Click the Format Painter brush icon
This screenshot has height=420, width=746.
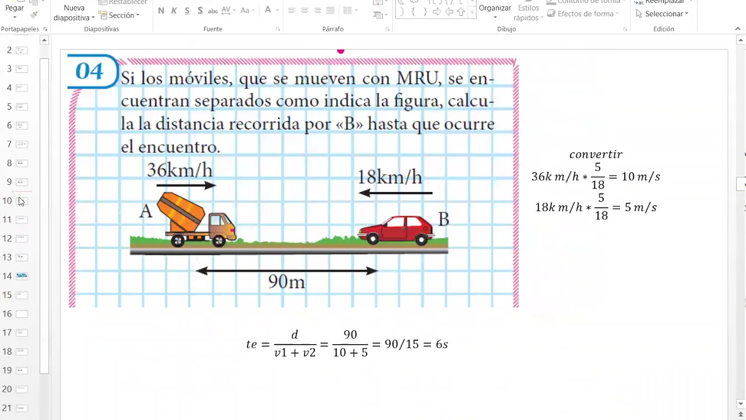pos(34,14)
